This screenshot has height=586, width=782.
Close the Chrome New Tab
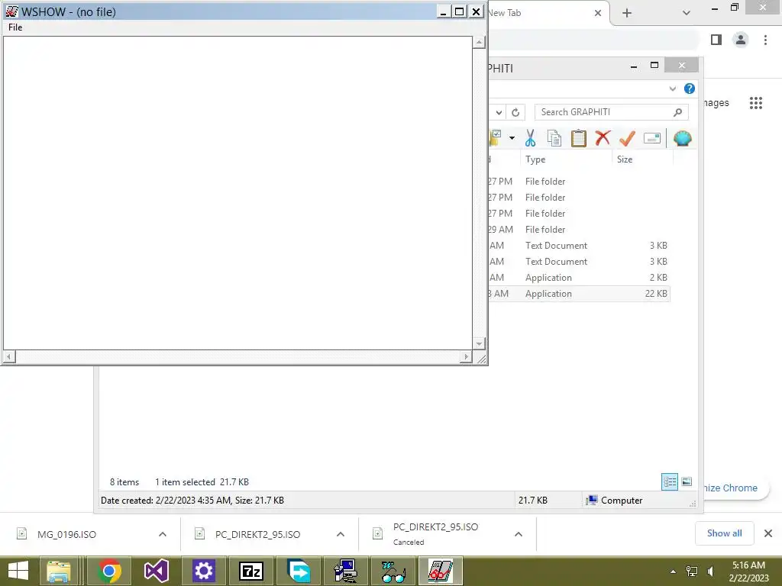point(597,13)
